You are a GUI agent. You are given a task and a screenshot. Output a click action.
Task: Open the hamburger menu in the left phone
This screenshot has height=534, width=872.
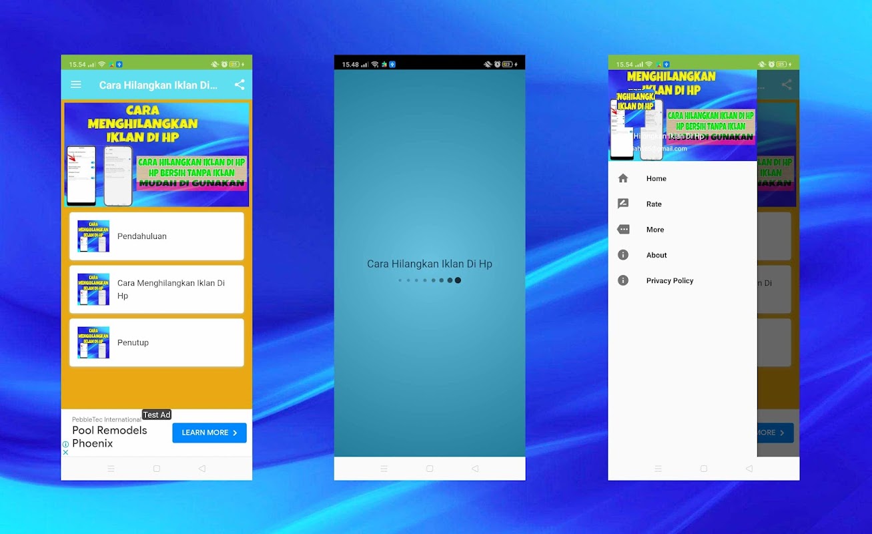click(x=76, y=85)
